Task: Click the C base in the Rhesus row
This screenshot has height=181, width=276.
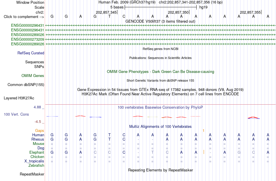Action: point(124,139)
